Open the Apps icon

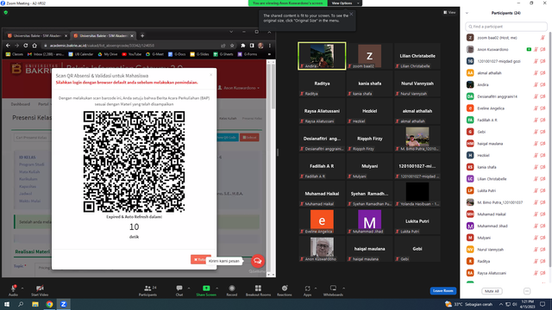(307, 288)
